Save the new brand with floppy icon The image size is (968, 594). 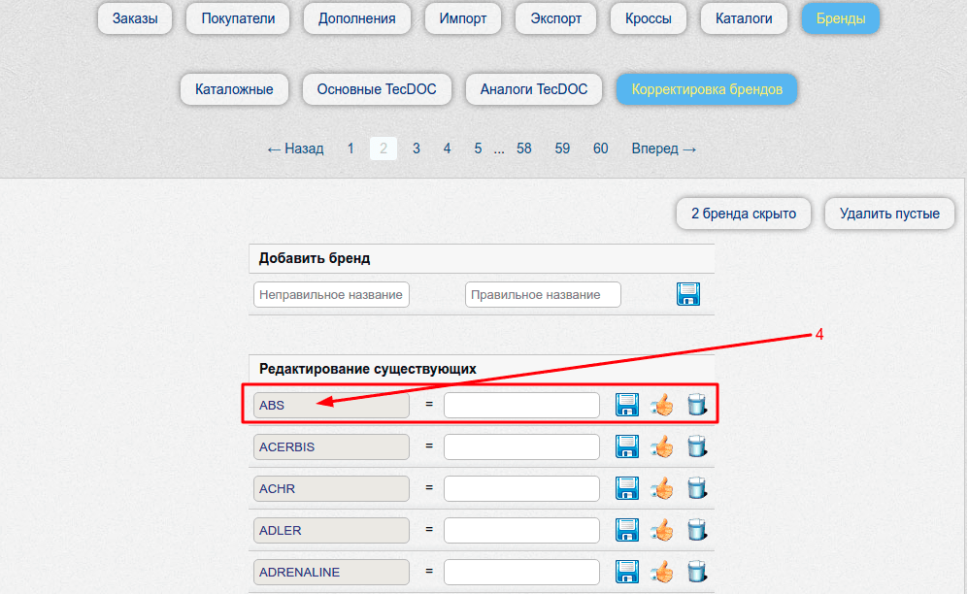pos(687,294)
